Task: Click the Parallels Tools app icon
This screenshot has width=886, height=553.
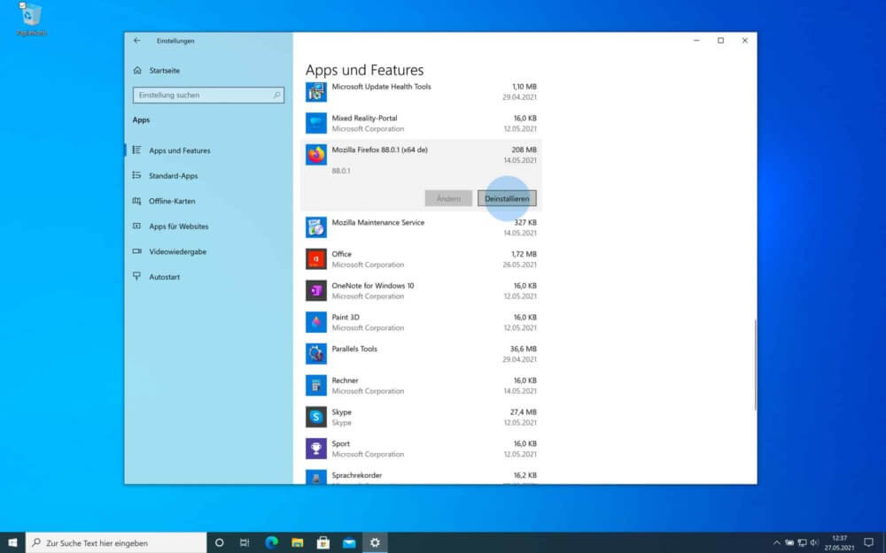Action: (x=316, y=354)
